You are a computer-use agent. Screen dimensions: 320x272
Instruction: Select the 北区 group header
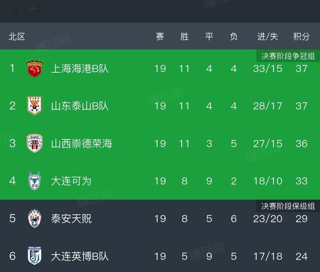click(x=17, y=36)
